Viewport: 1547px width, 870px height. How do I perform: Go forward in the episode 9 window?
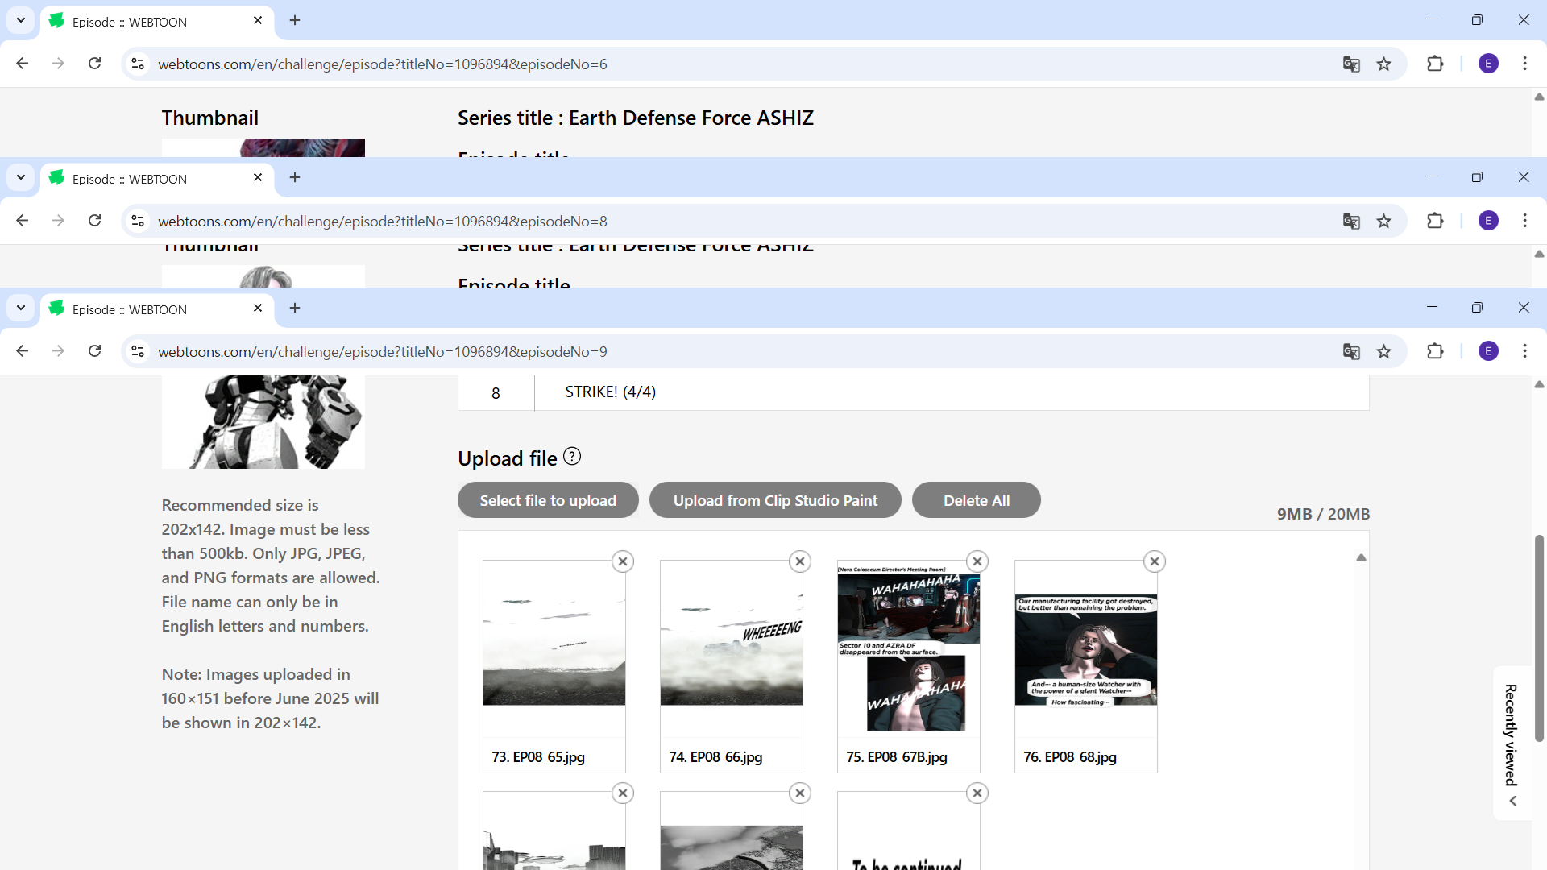point(58,351)
